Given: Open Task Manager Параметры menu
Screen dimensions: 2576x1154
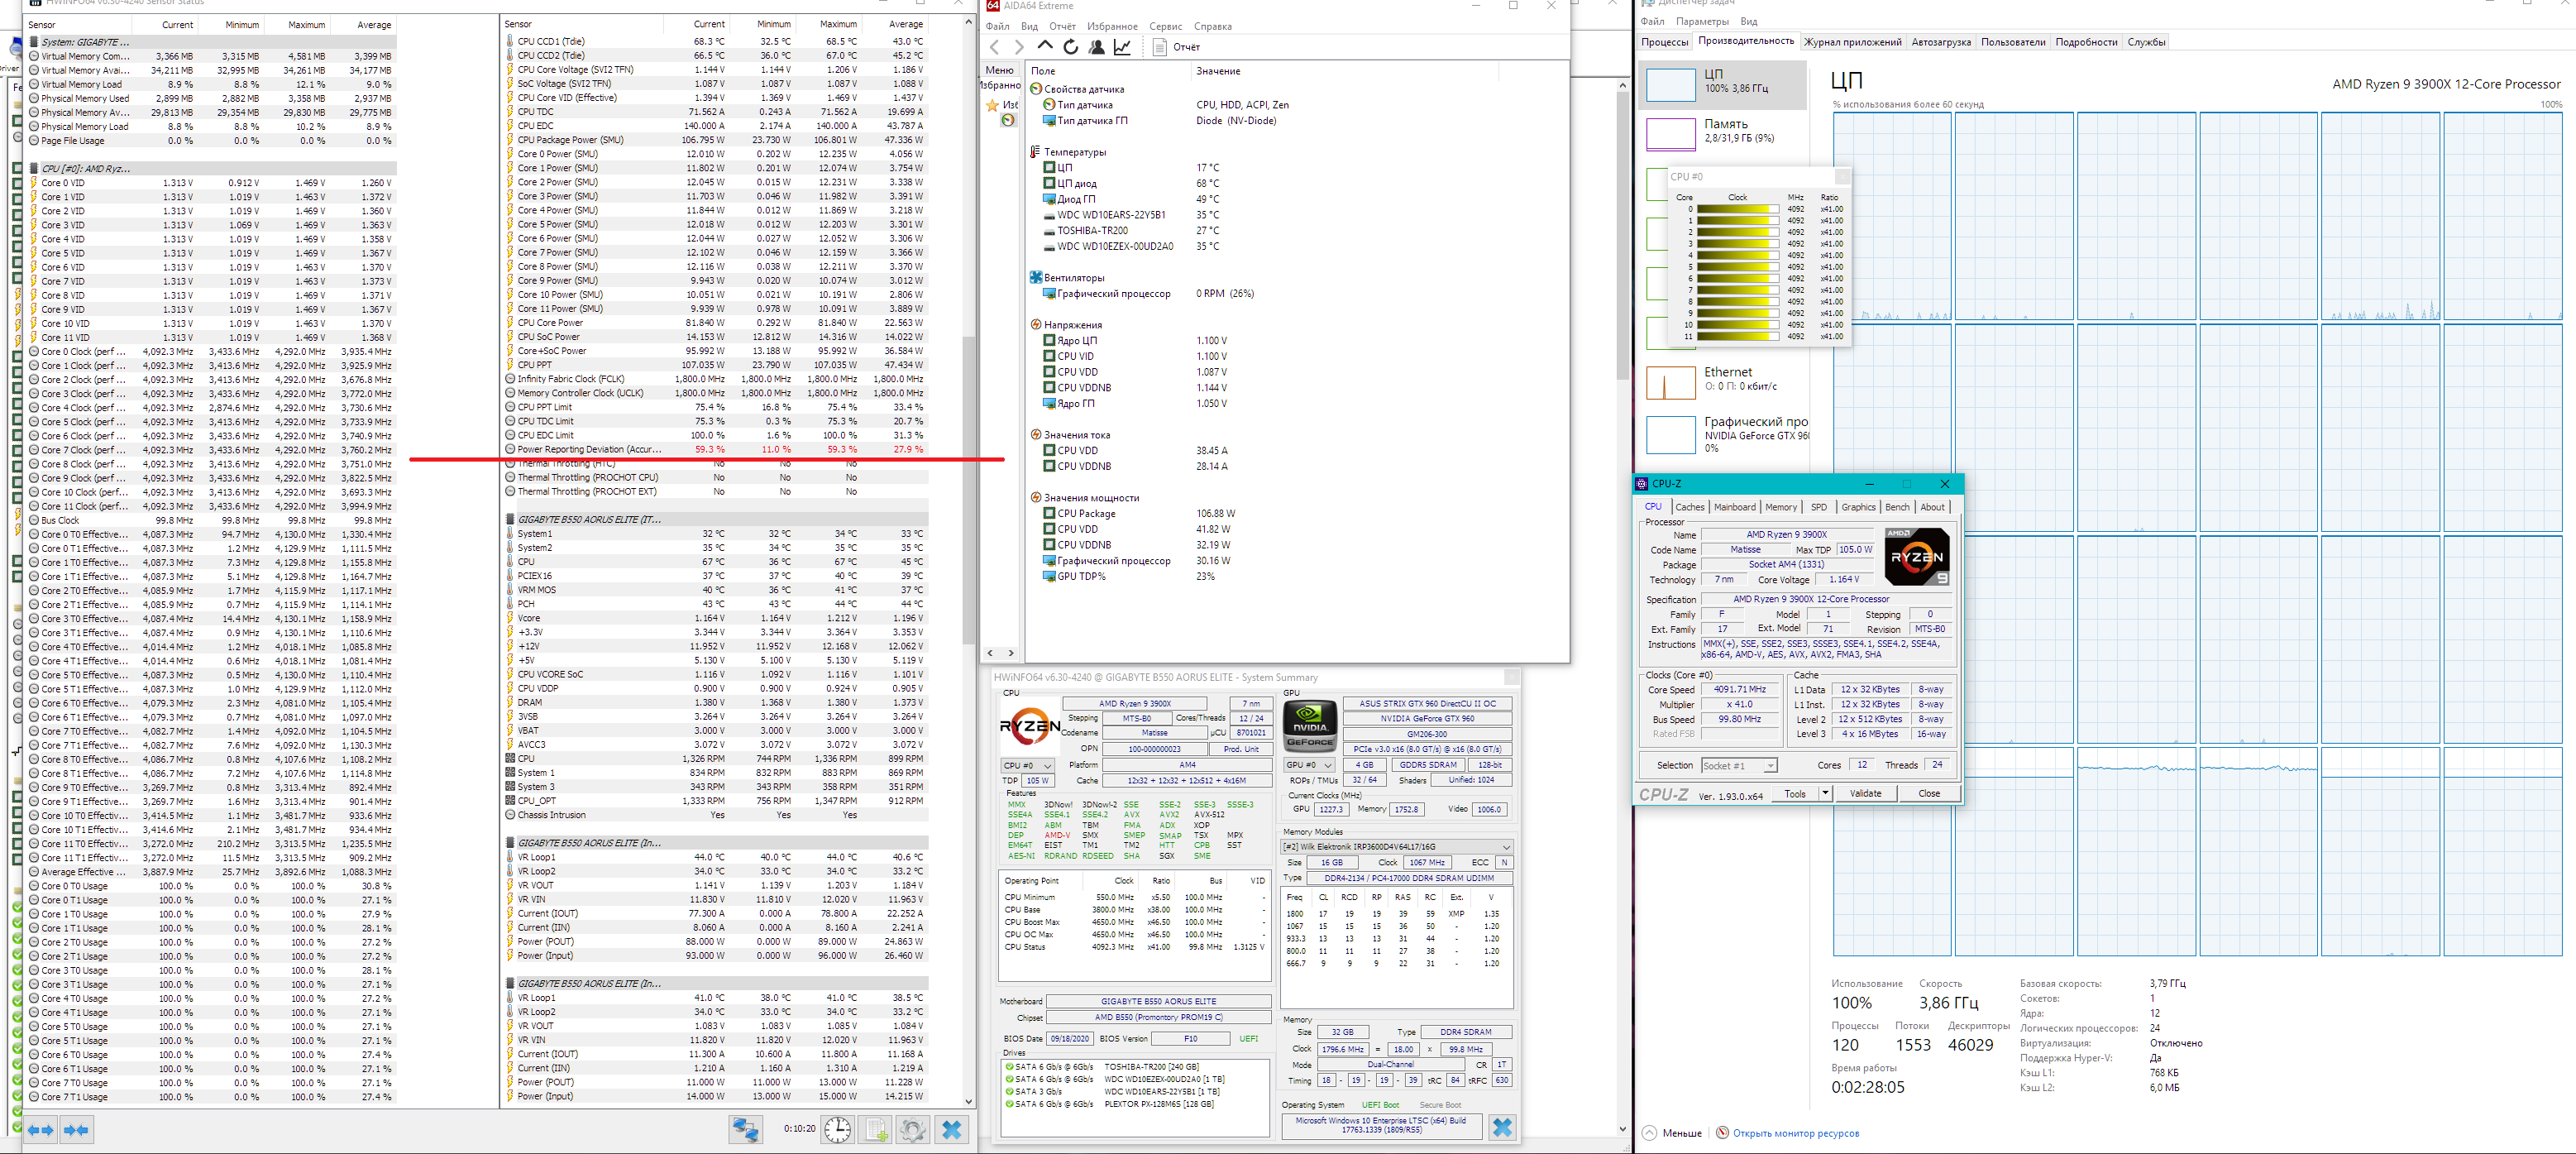Looking at the screenshot, I should 1702,21.
